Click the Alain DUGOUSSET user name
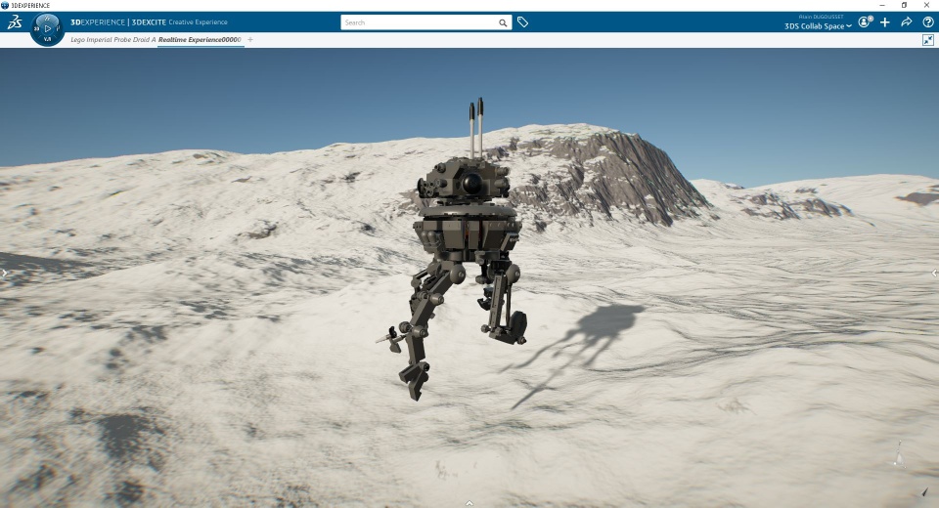This screenshot has height=508, width=939. click(x=821, y=17)
